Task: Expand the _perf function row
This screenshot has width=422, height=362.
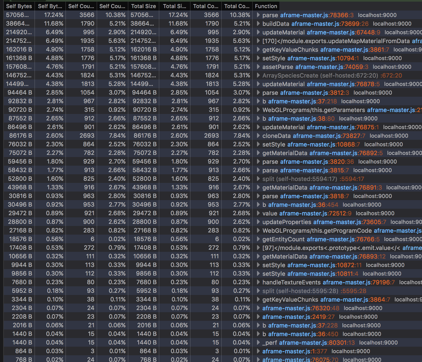Action: click(258, 343)
